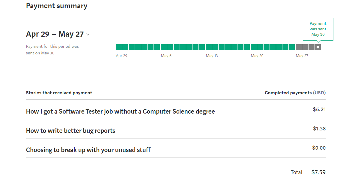Click the 'Completed payments (USD)' column header
The width and height of the screenshot is (349, 186).
[295, 93]
